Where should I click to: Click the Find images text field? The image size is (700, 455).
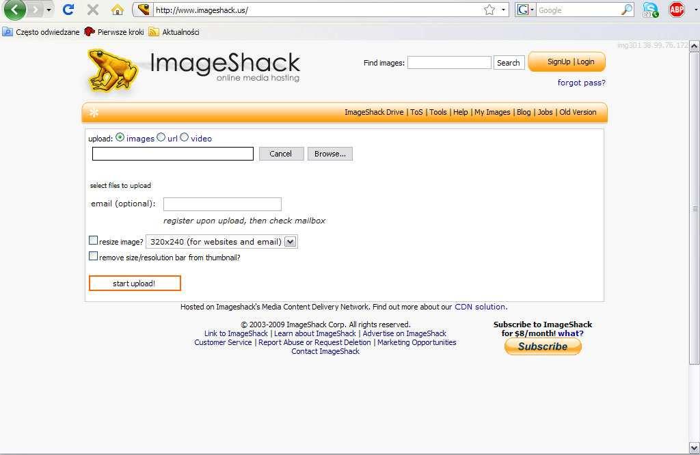click(x=449, y=63)
